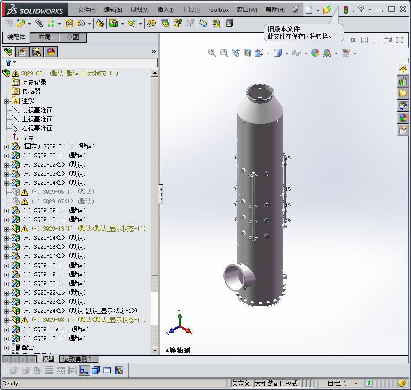Image resolution: width=411 pixels, height=390 pixels.
Task: Open the File Explorer folder task pane icon
Action: click(x=403, y=93)
